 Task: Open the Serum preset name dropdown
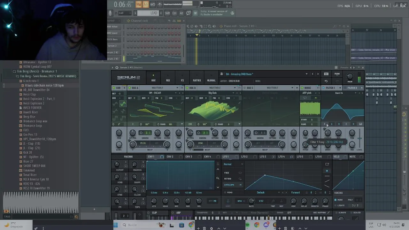306,74
